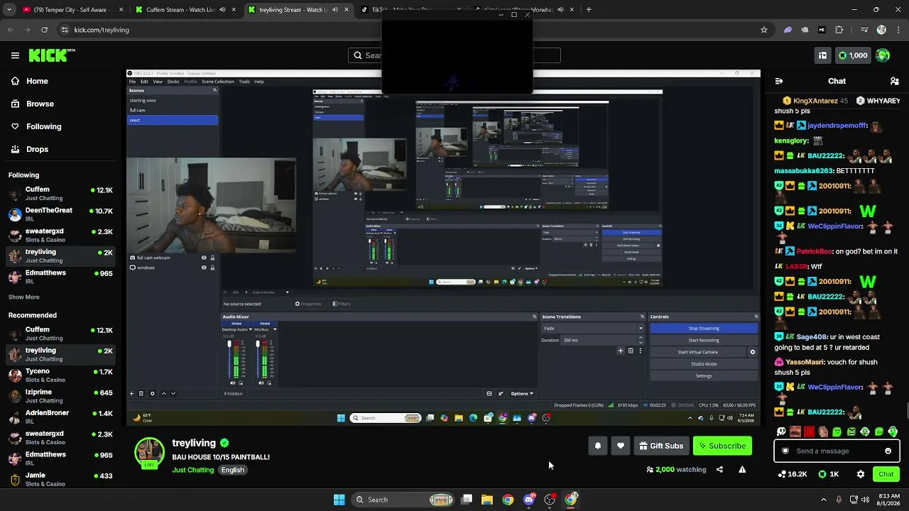The image size is (909, 511).
Task: Open Task View on the Windows taskbar
Action: [x=467, y=500]
